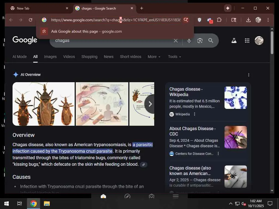Open the Windows Start menu

(x=7, y=204)
